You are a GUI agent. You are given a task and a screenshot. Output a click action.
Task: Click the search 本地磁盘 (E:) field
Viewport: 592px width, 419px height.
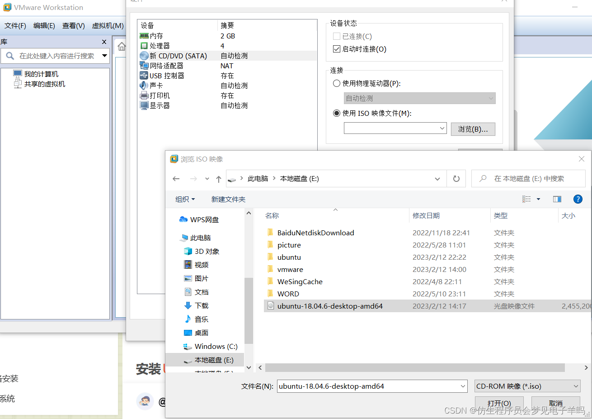(x=529, y=179)
